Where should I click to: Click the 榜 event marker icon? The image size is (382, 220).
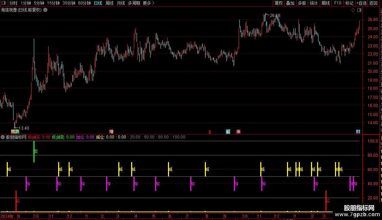[13, 132]
